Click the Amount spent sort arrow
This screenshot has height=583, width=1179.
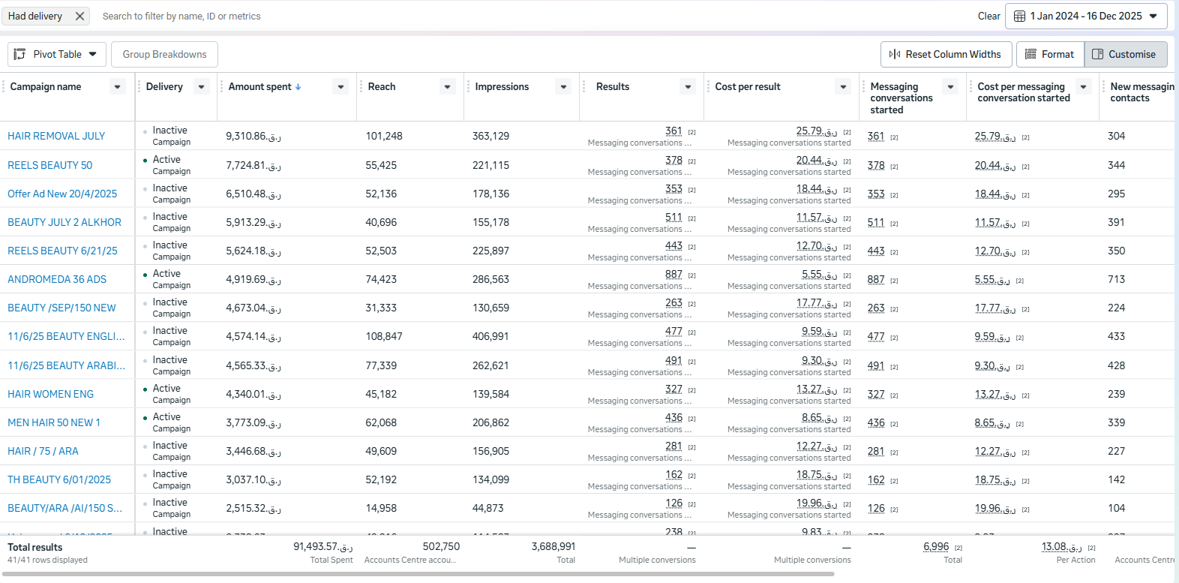(x=298, y=87)
